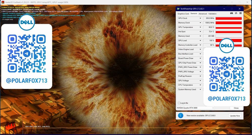252x135 pixels.
Task: Click the 'New version available: GPU-Z 2.68.0' text
Action: coord(201,116)
